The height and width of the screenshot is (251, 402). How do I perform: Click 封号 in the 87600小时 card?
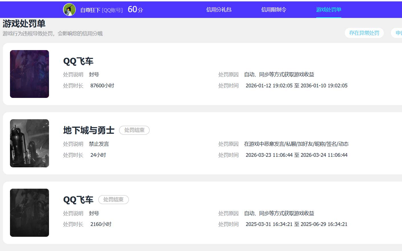point(94,75)
